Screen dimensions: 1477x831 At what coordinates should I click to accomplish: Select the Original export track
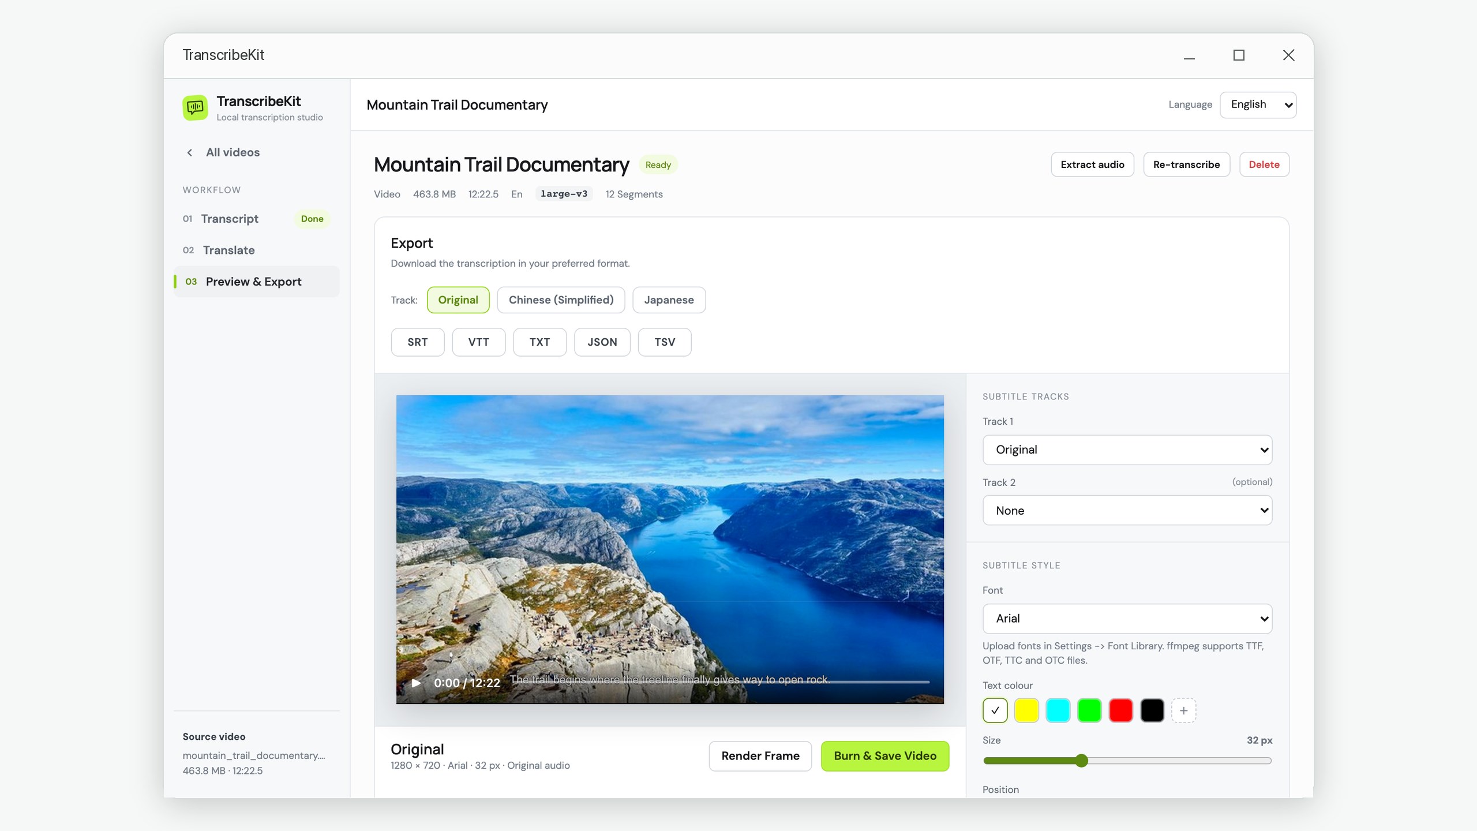(458, 300)
